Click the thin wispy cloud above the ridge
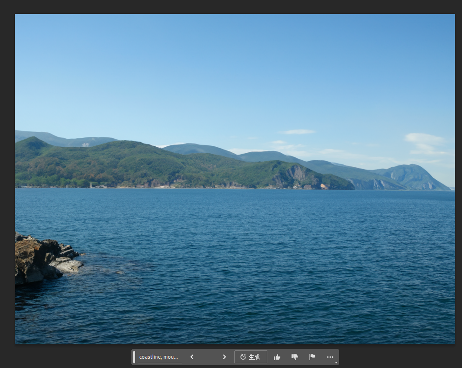Screen dimensions: 462x368 [x=297, y=132]
